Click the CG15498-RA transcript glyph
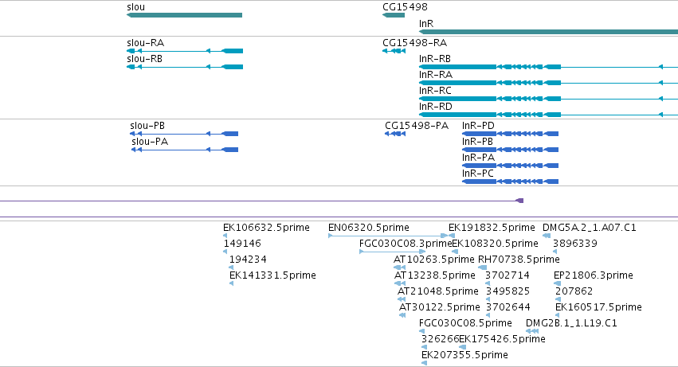678x367 pixels. pos(394,51)
